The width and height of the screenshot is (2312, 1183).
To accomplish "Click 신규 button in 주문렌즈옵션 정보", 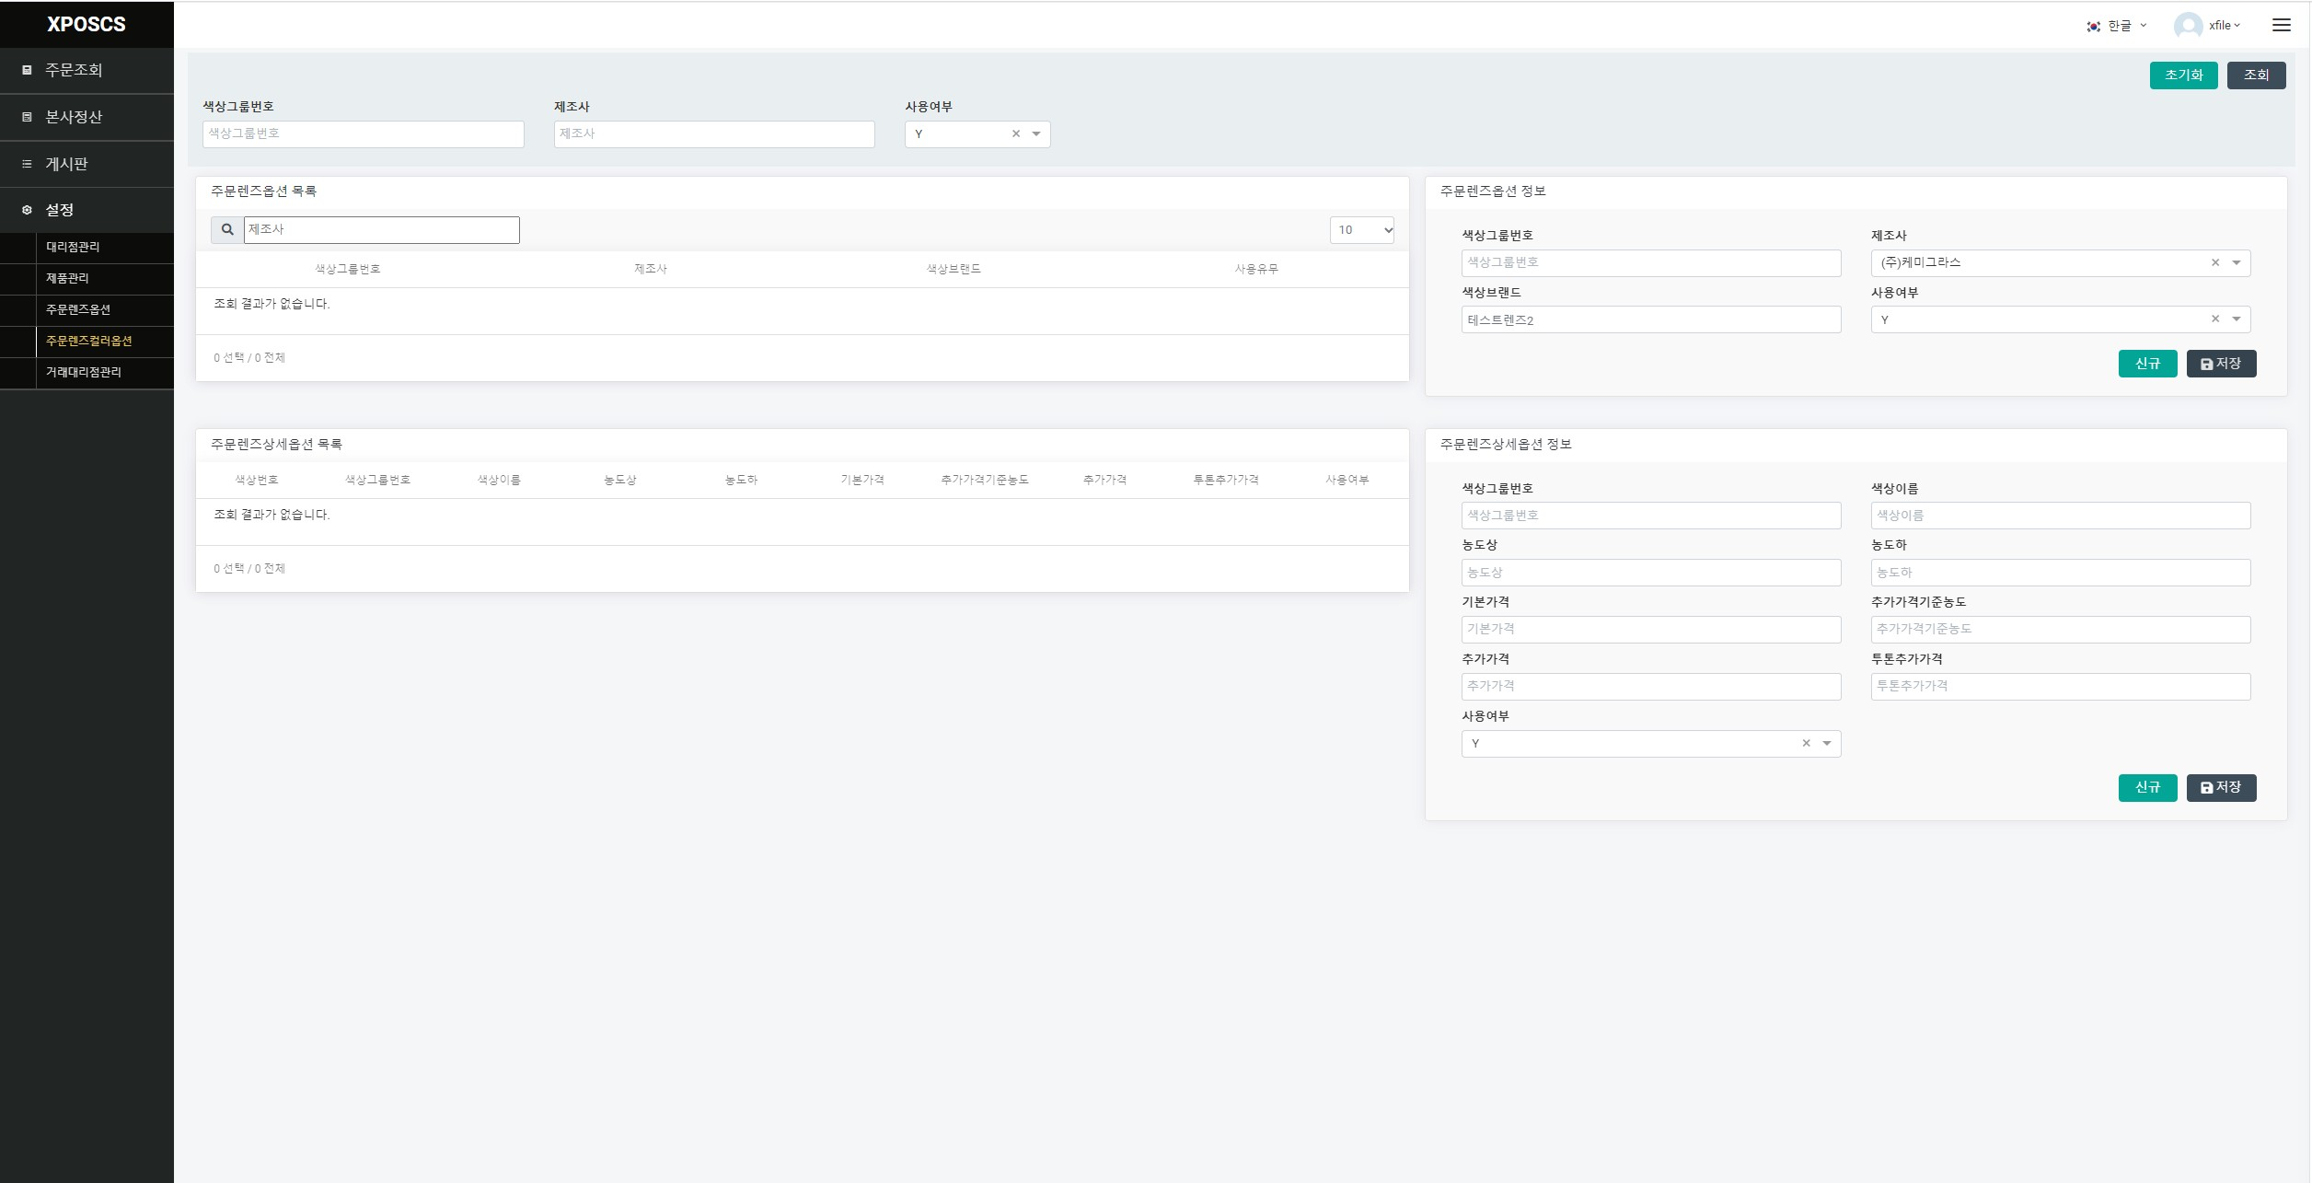I will [2147, 364].
